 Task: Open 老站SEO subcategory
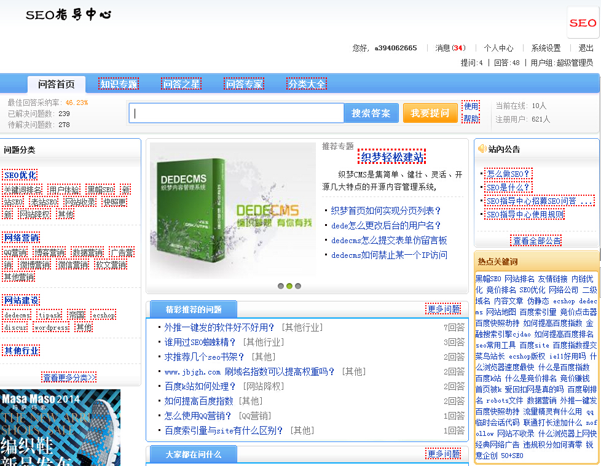pos(44,202)
